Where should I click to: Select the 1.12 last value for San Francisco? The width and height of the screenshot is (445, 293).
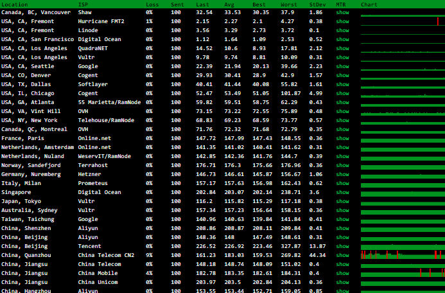202,39
